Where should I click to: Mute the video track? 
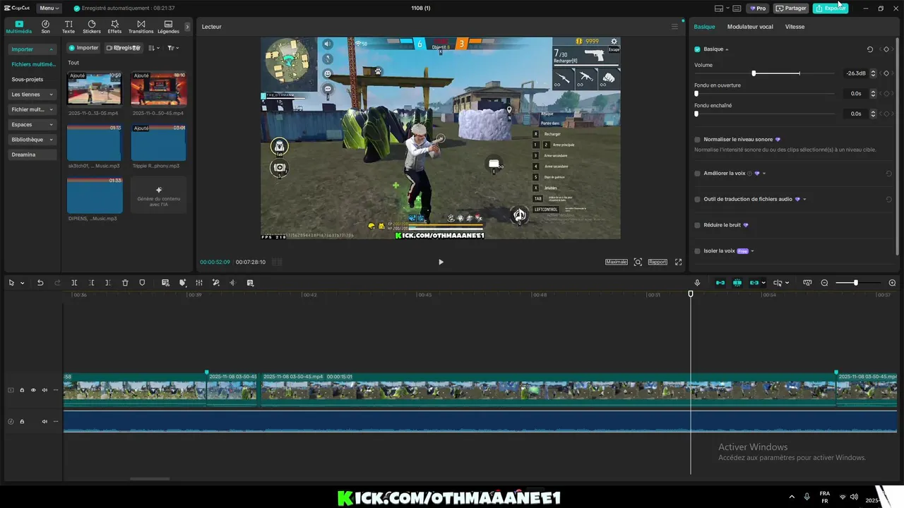44,390
